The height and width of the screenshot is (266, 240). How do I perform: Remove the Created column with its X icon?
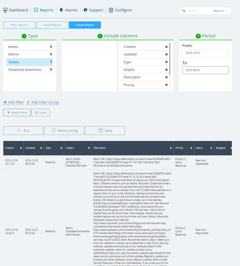tap(166, 47)
